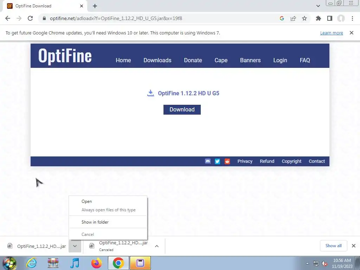360x270 pixels.
Task: Open the FAQ page
Action: click(305, 60)
